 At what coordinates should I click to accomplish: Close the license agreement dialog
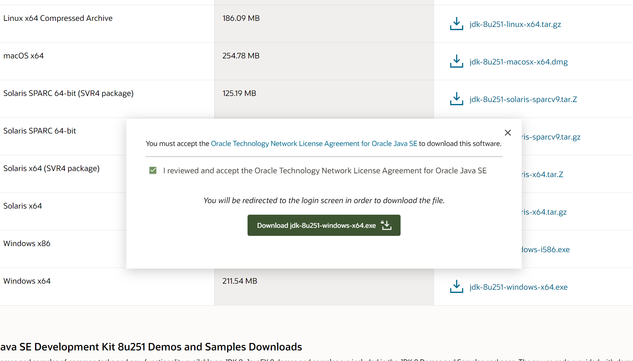pos(508,133)
